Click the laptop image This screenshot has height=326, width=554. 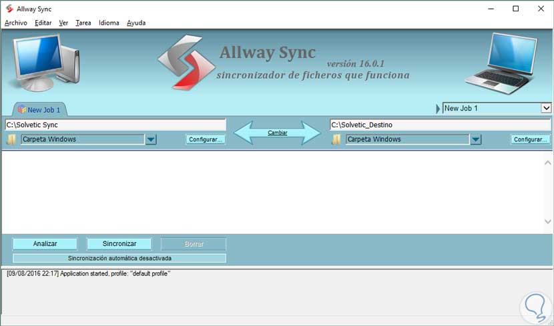coord(502,63)
